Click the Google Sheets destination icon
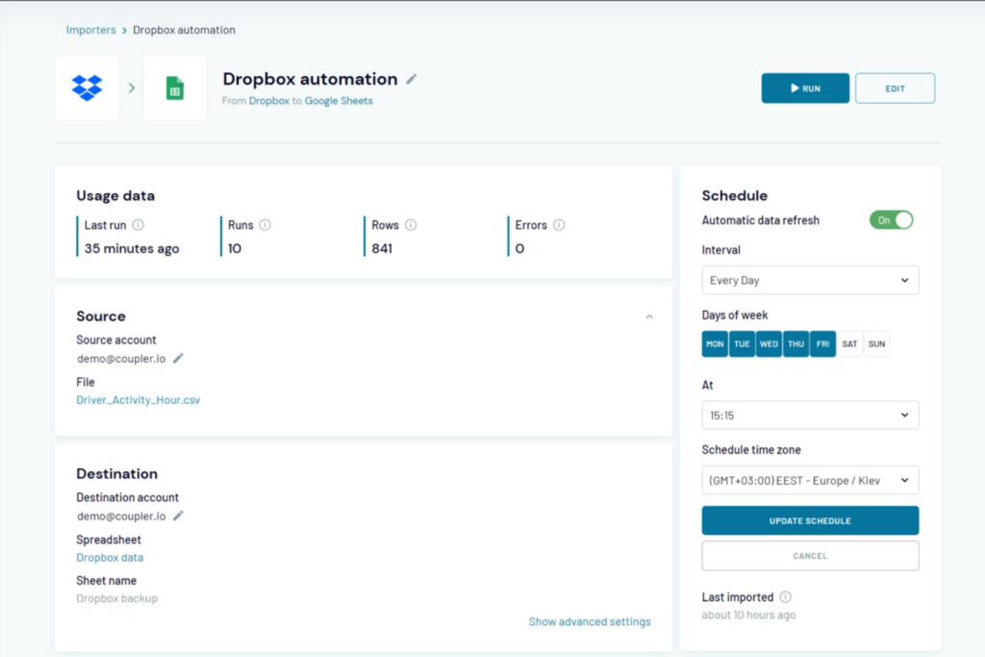Screen dimensions: 985x657 point(174,87)
